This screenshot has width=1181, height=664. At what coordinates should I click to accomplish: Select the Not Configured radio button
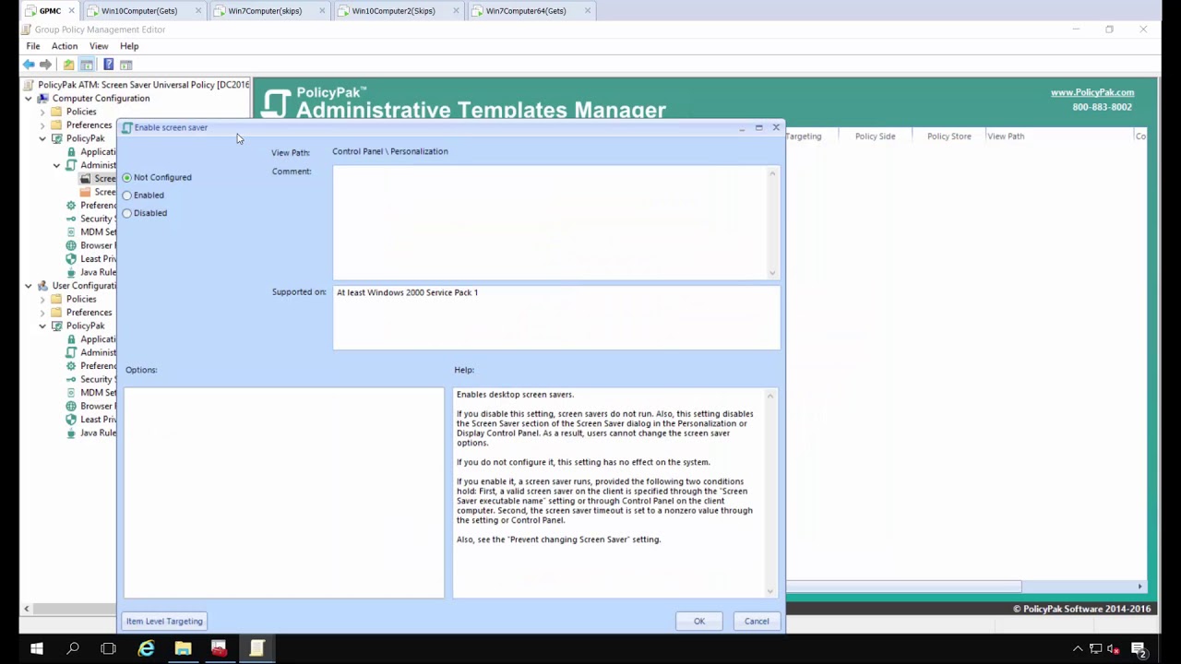127,177
